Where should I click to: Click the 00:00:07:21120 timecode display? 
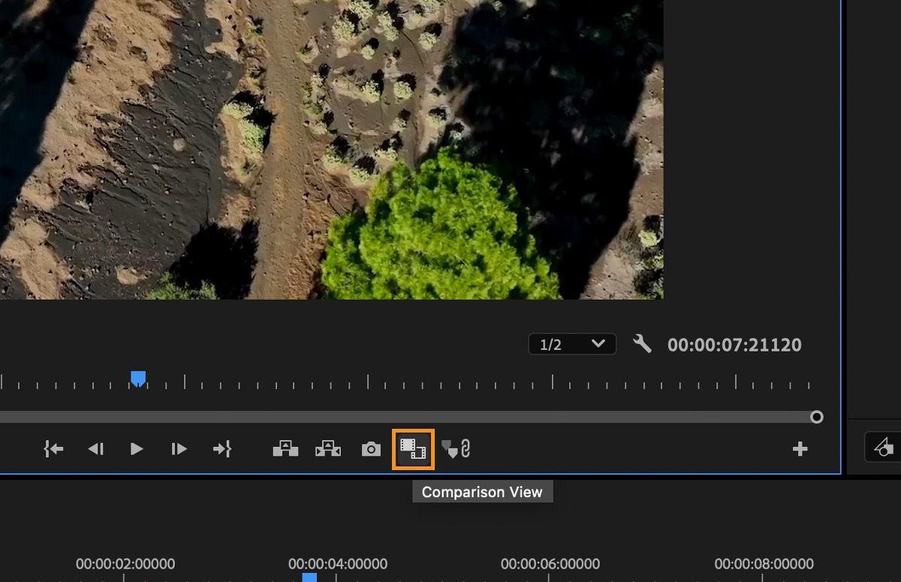pos(734,345)
